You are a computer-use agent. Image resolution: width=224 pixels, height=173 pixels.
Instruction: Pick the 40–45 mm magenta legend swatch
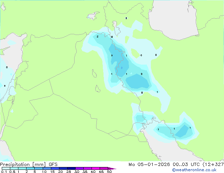96,168
